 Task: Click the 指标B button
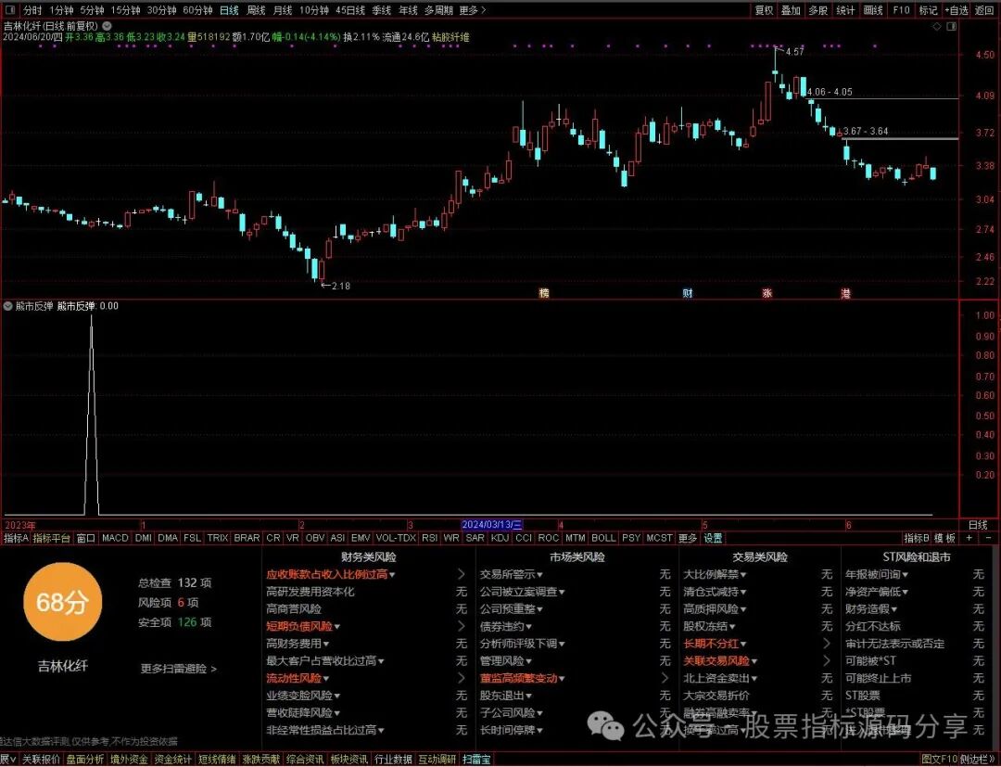(x=917, y=538)
